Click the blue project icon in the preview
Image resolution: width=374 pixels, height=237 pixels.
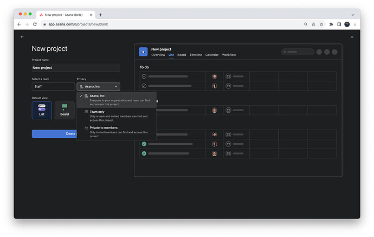coord(143,52)
